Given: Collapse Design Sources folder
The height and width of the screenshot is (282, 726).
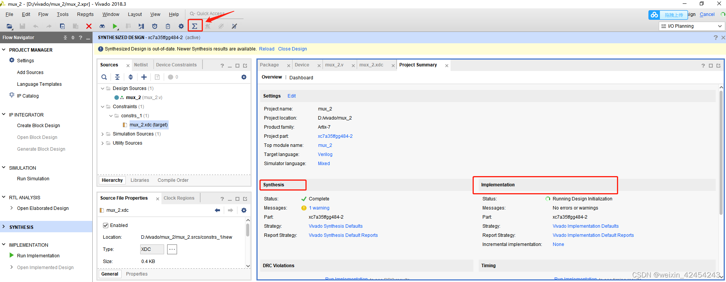Looking at the screenshot, I should point(103,88).
